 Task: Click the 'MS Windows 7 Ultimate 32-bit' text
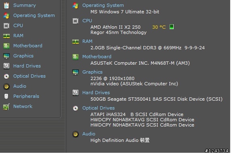[x=125, y=12]
